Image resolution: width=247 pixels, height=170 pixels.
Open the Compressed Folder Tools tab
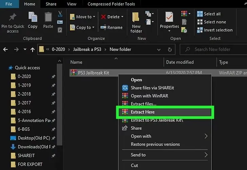(x=111, y=4)
